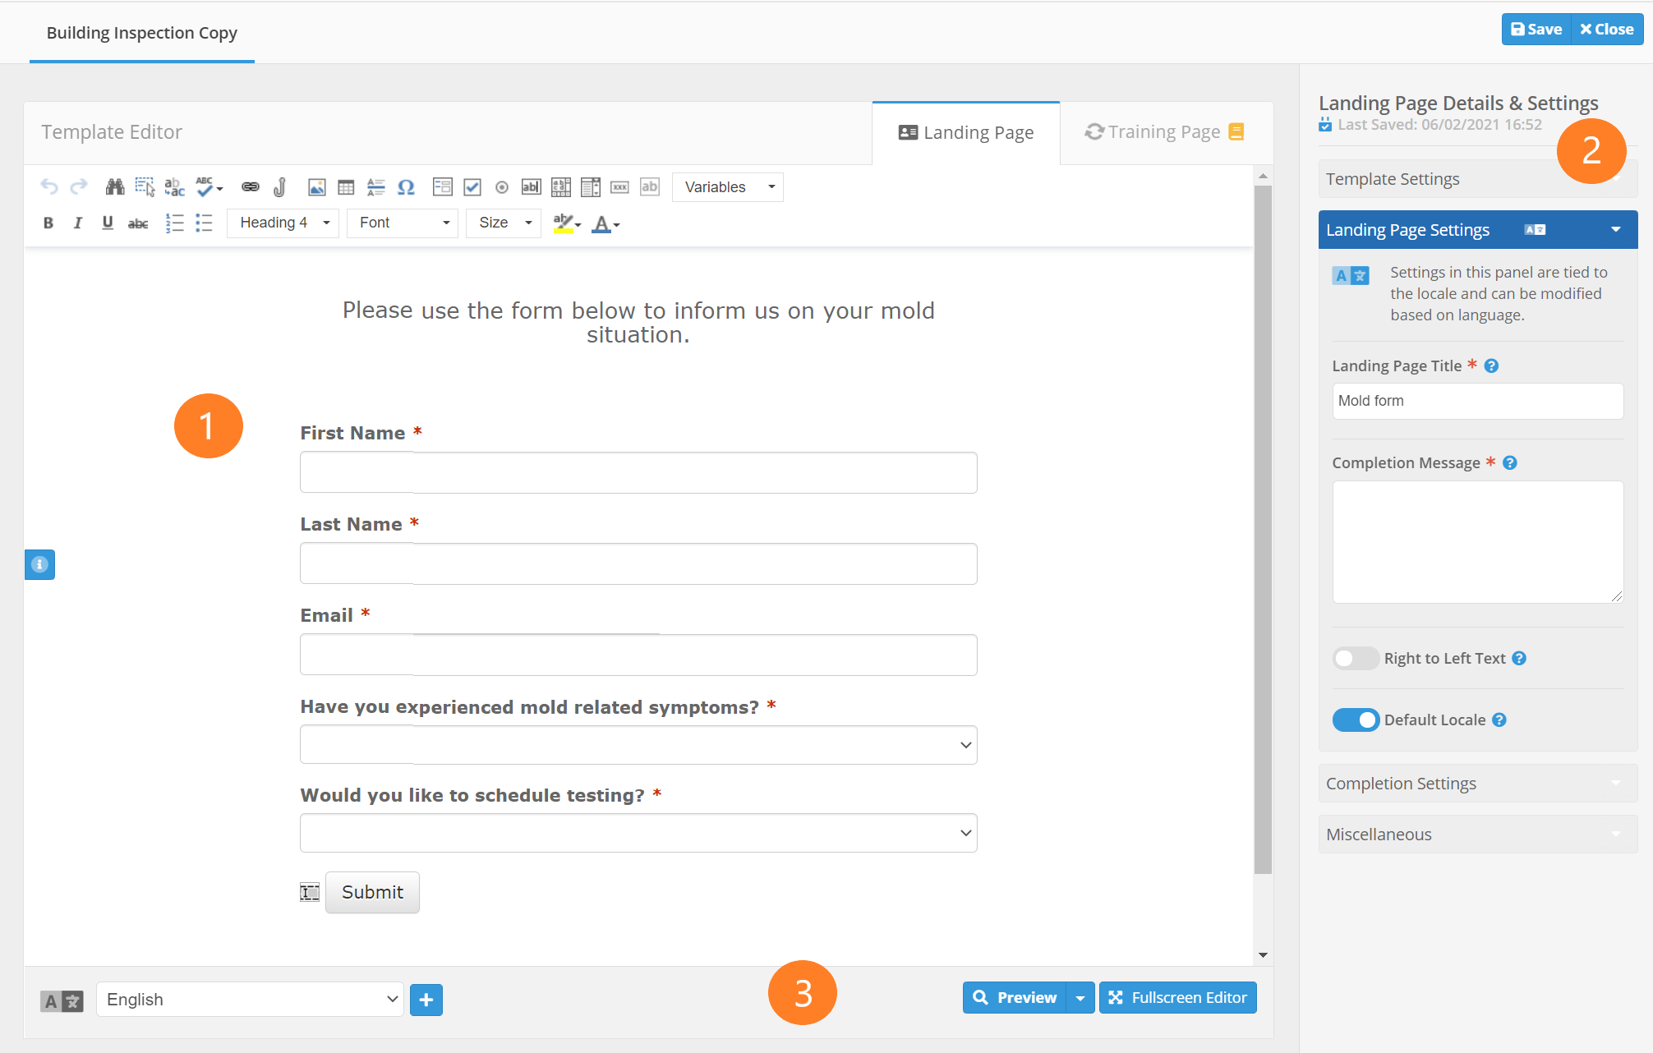The height and width of the screenshot is (1053, 1653).
Task: Click the Fullscreen Editor button
Action: 1178,998
